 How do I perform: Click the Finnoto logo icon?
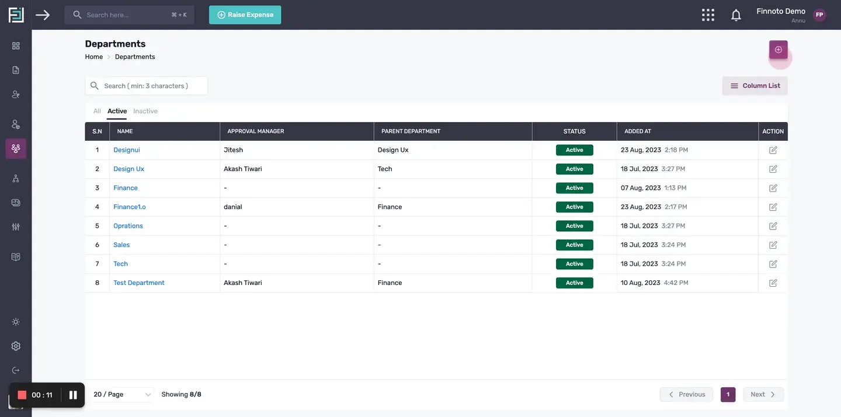16,15
